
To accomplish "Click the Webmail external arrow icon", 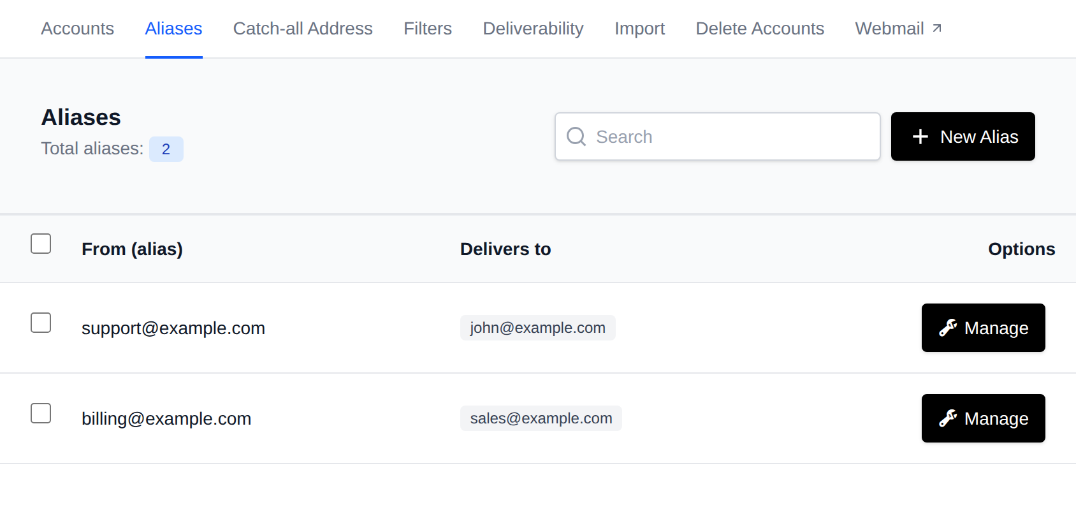I will tap(936, 28).
